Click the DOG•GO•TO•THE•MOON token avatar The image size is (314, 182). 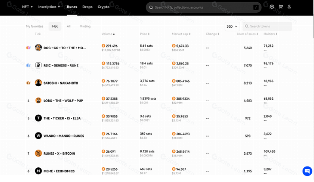pos(38,47)
